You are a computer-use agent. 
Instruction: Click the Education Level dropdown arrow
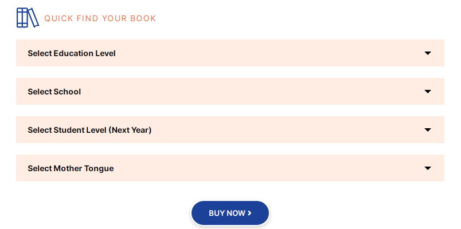coord(428,53)
